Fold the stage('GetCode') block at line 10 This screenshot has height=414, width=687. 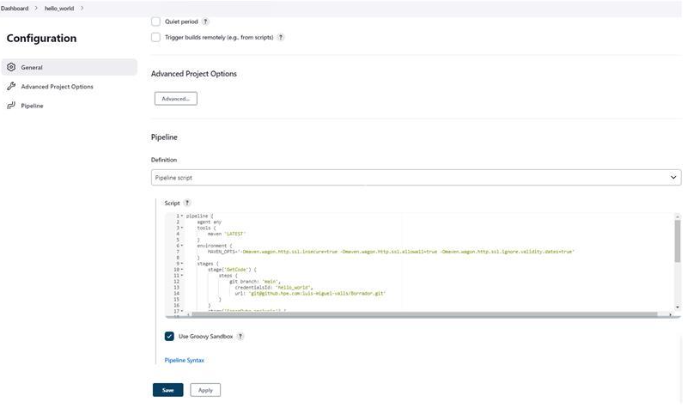(x=182, y=270)
